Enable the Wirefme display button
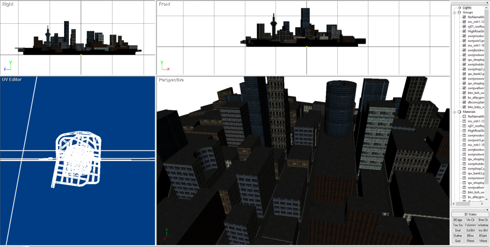Screen dimensions: 490x247 pyautogui.click(x=483, y=225)
